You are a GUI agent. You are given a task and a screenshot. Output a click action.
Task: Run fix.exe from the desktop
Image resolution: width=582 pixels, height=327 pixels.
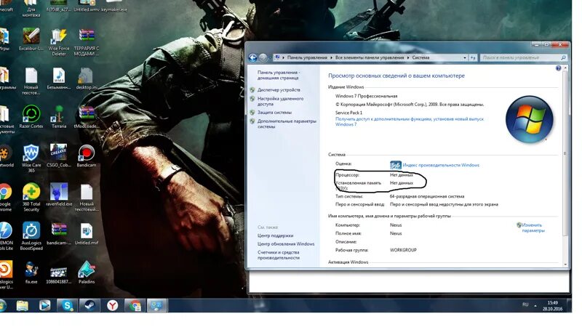31,272
